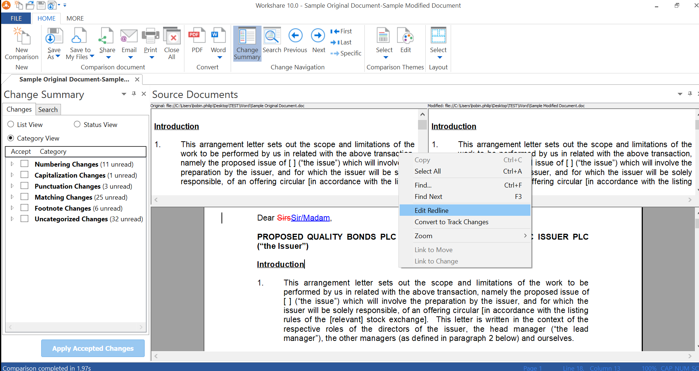Click the Save As icon
Image resolution: width=699 pixels, height=371 pixels.
tap(54, 36)
